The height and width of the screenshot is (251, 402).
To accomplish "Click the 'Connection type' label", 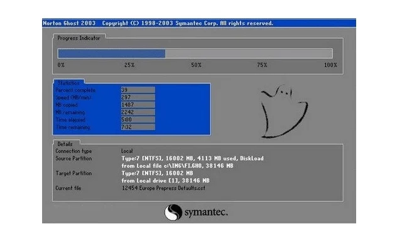I will [x=73, y=151].
